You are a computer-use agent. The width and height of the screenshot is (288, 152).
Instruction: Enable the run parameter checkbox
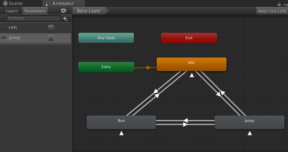pos(51,28)
